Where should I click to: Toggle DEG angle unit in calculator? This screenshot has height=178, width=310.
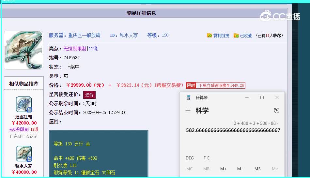coord(190,158)
